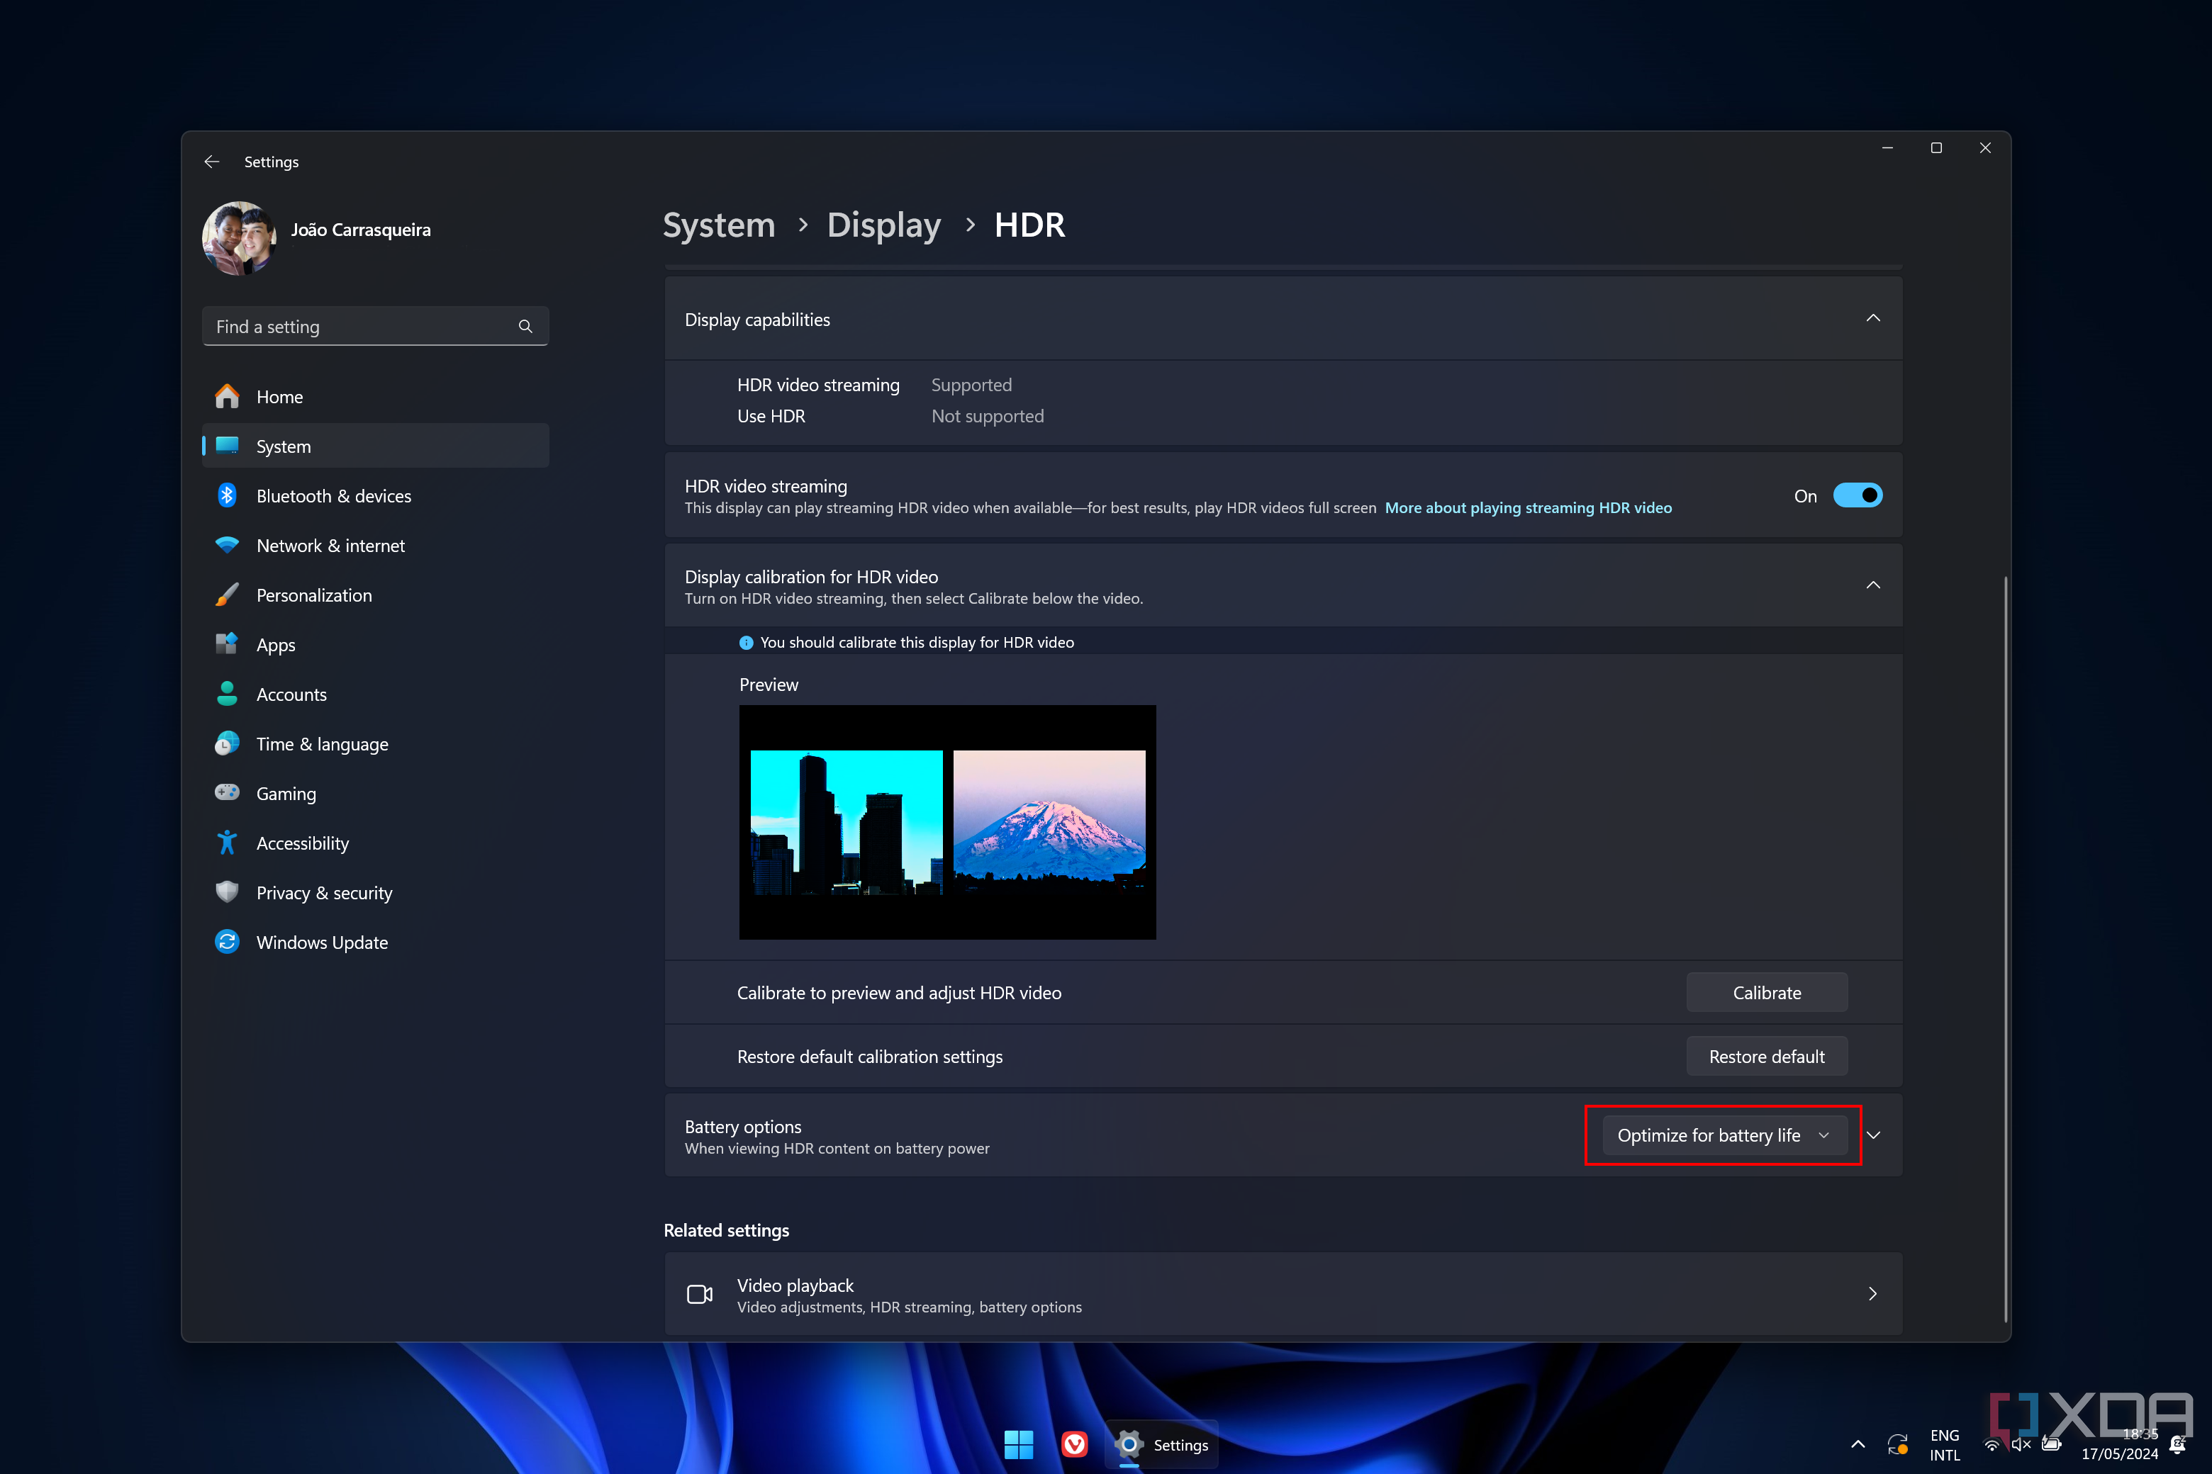Collapse Display calibration for HDR video
Screen dimensions: 2212x1474
tap(1873, 585)
